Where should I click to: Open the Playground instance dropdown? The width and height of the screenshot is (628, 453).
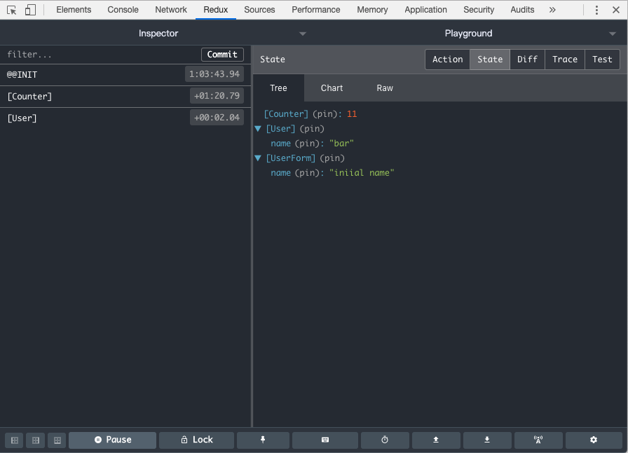pyautogui.click(x=613, y=34)
